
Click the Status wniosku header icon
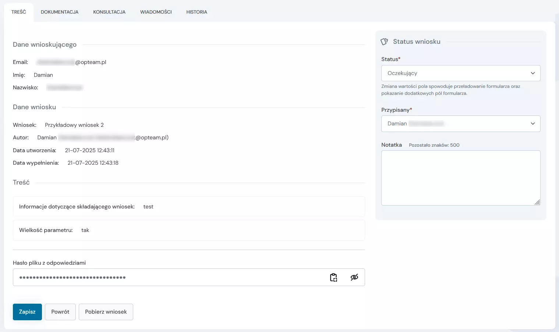click(x=384, y=42)
